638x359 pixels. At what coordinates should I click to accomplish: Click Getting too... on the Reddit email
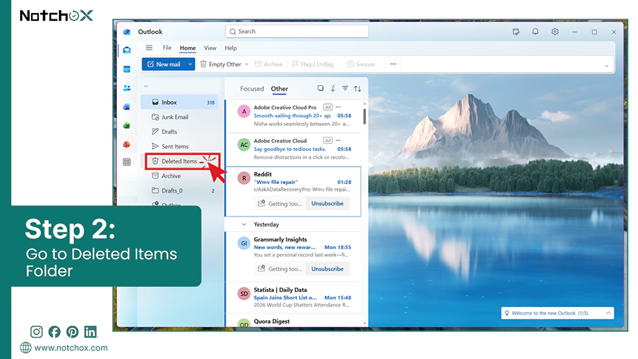[x=280, y=203]
